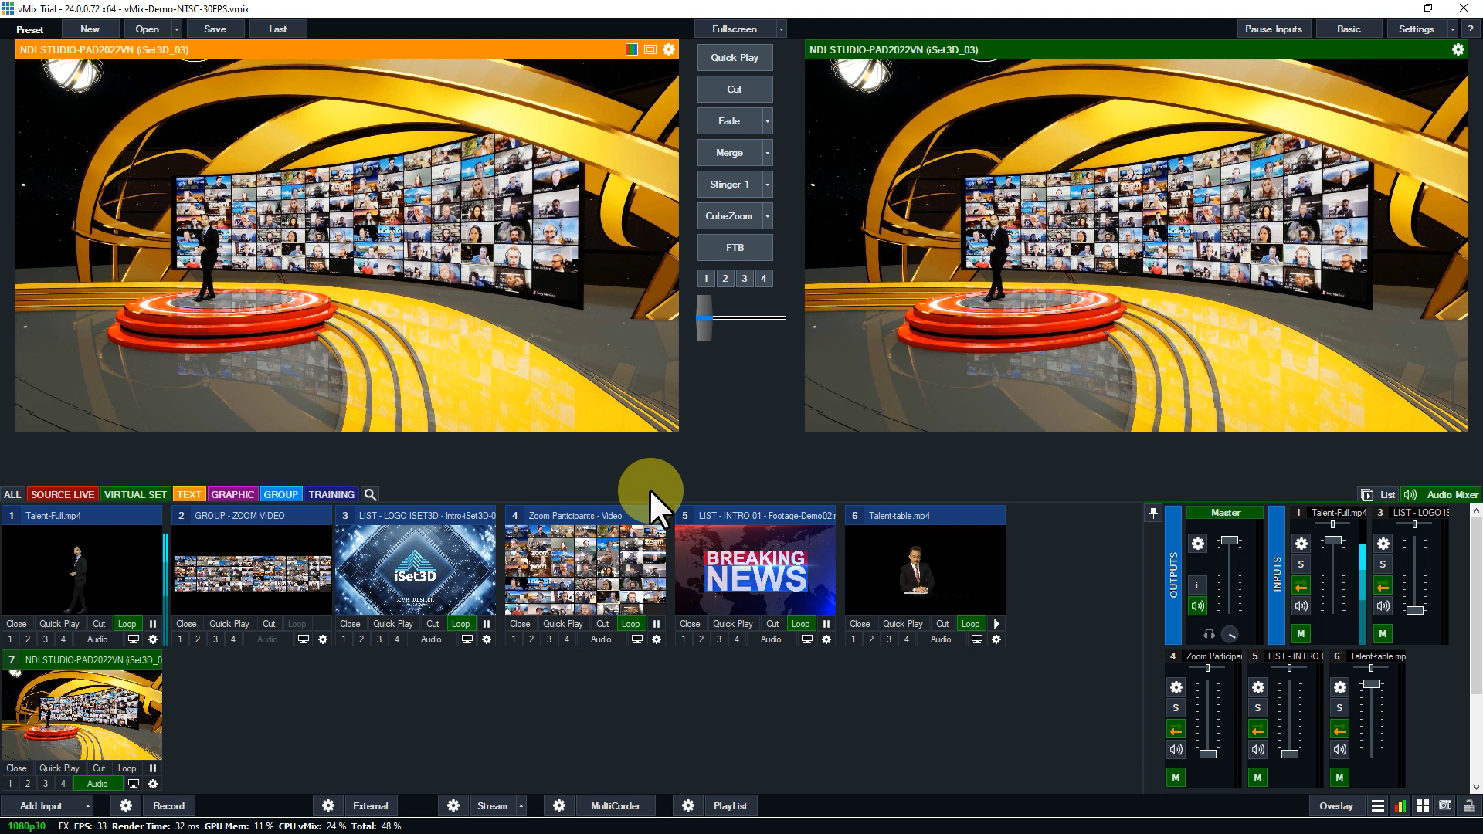This screenshot has width=1483, height=834.
Task: Open preview window settings gear
Action: click(669, 49)
